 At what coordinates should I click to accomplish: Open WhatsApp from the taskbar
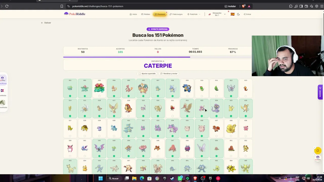180,178
